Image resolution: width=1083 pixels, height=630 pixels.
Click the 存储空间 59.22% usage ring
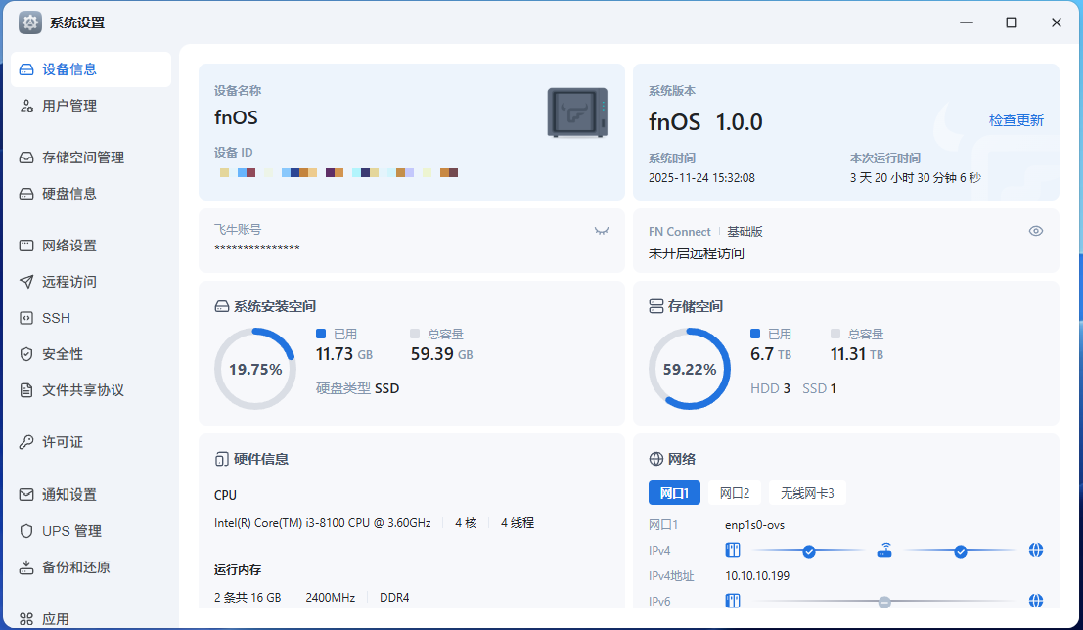(x=690, y=369)
